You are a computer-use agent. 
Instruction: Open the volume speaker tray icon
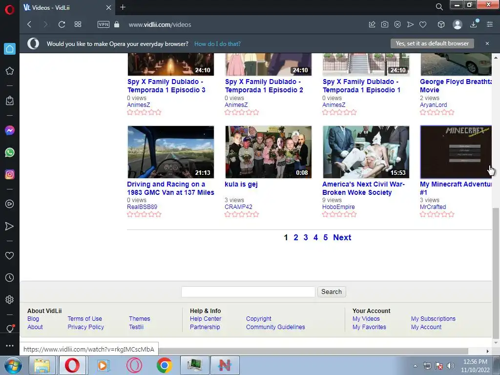pyautogui.click(x=450, y=366)
